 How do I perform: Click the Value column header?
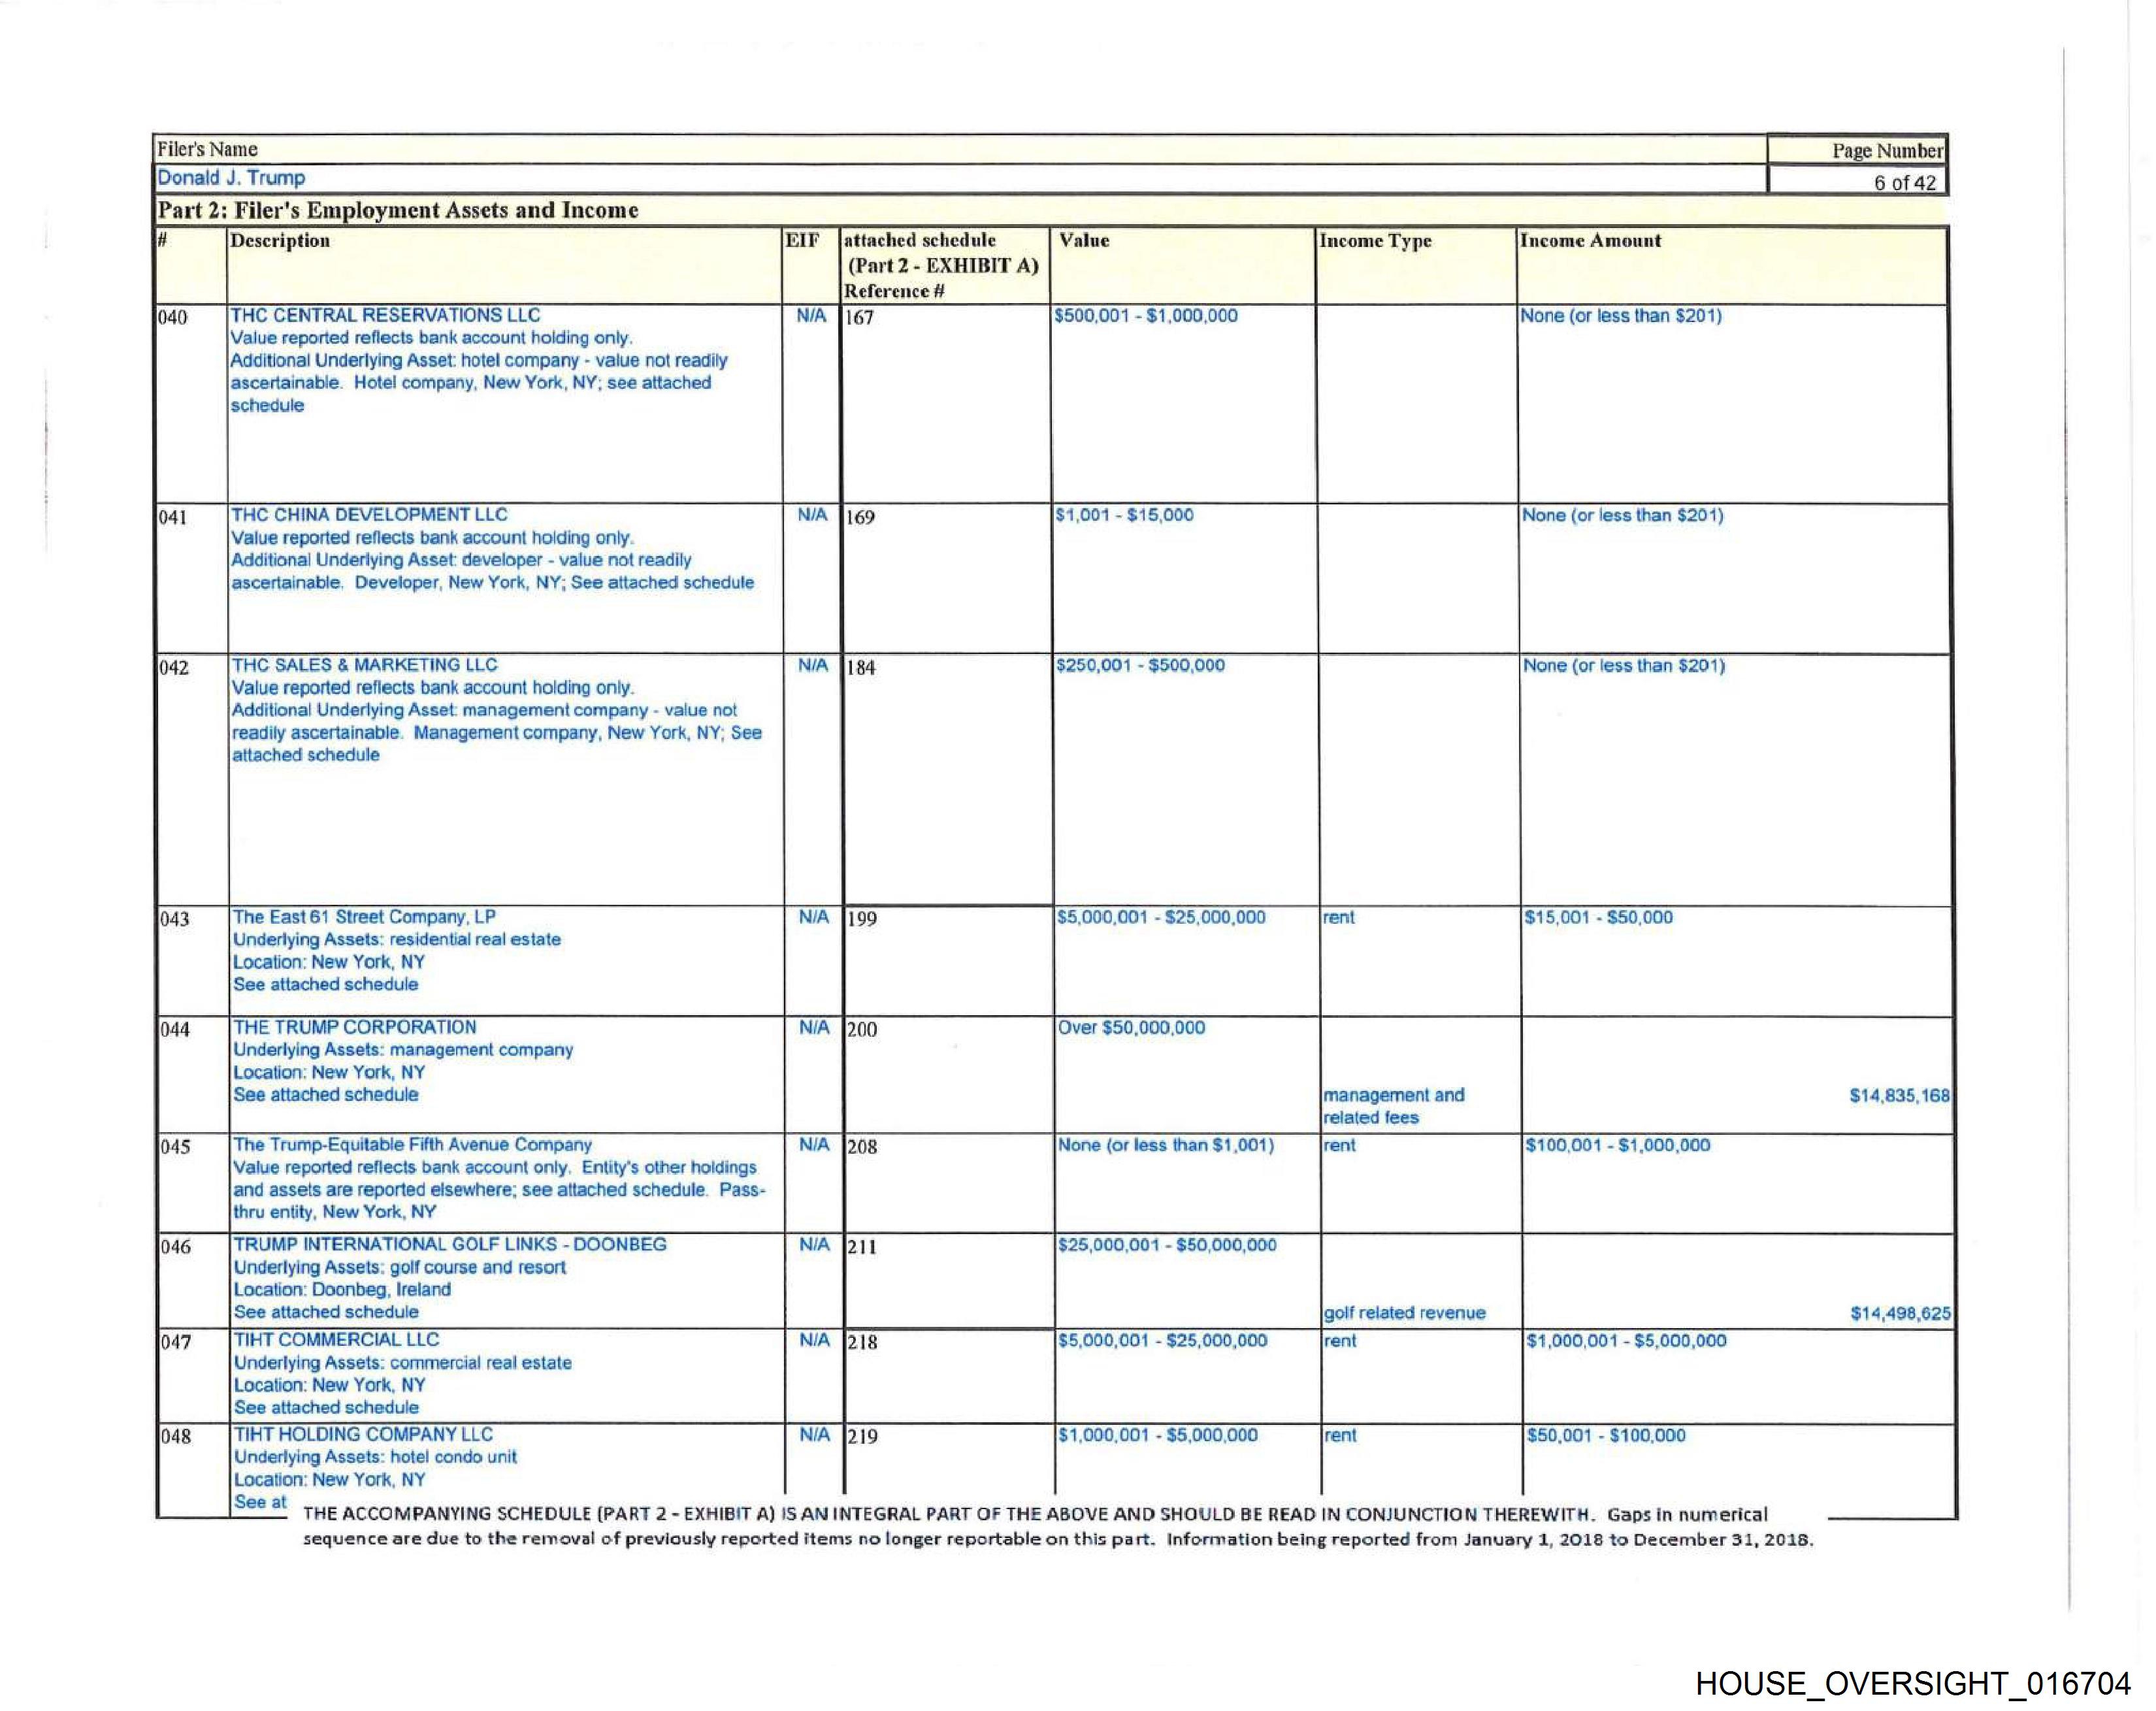pos(1084,241)
